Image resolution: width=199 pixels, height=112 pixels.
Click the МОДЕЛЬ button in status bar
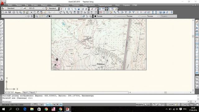coord(140,105)
